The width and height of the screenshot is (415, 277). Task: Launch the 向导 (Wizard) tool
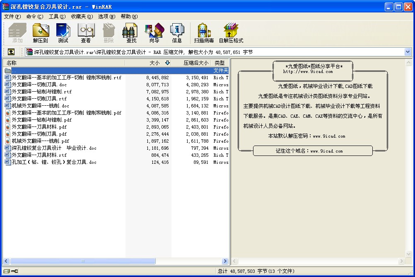[x=154, y=33]
